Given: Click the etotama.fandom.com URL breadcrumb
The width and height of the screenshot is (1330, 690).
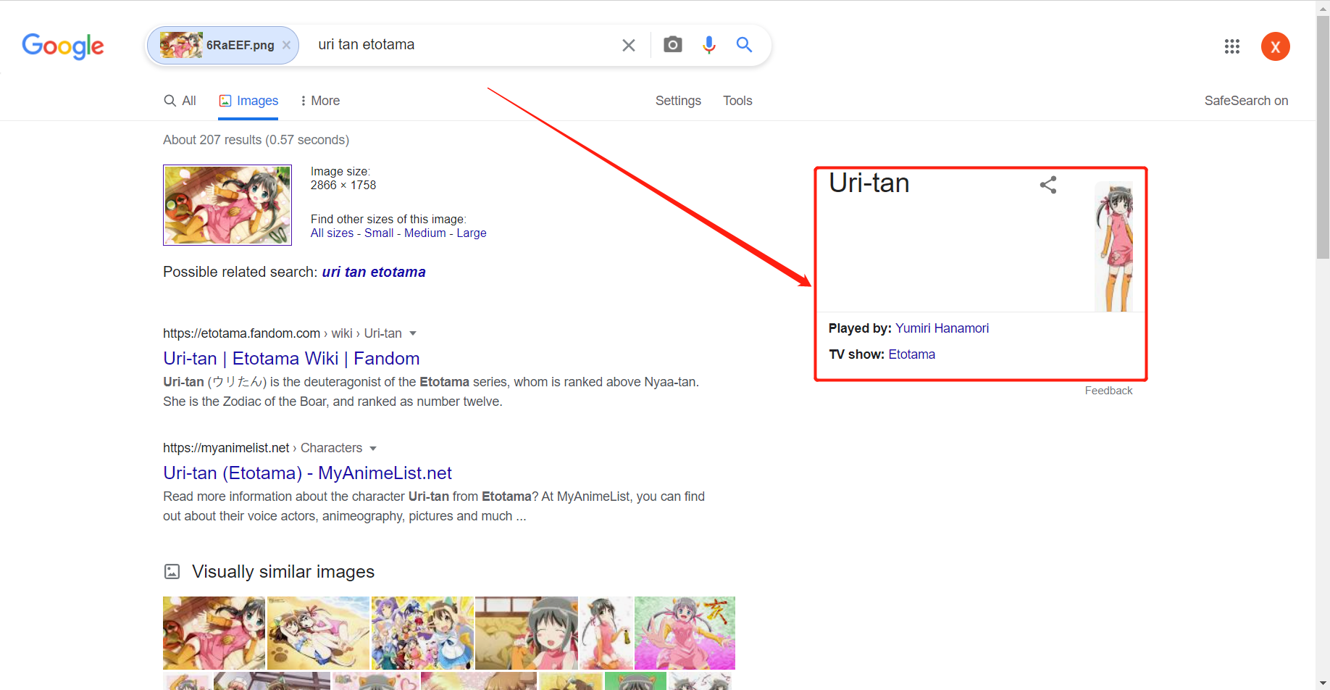Looking at the screenshot, I should coord(283,333).
